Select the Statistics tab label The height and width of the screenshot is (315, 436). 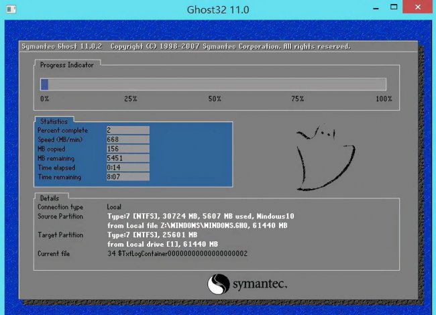54,121
